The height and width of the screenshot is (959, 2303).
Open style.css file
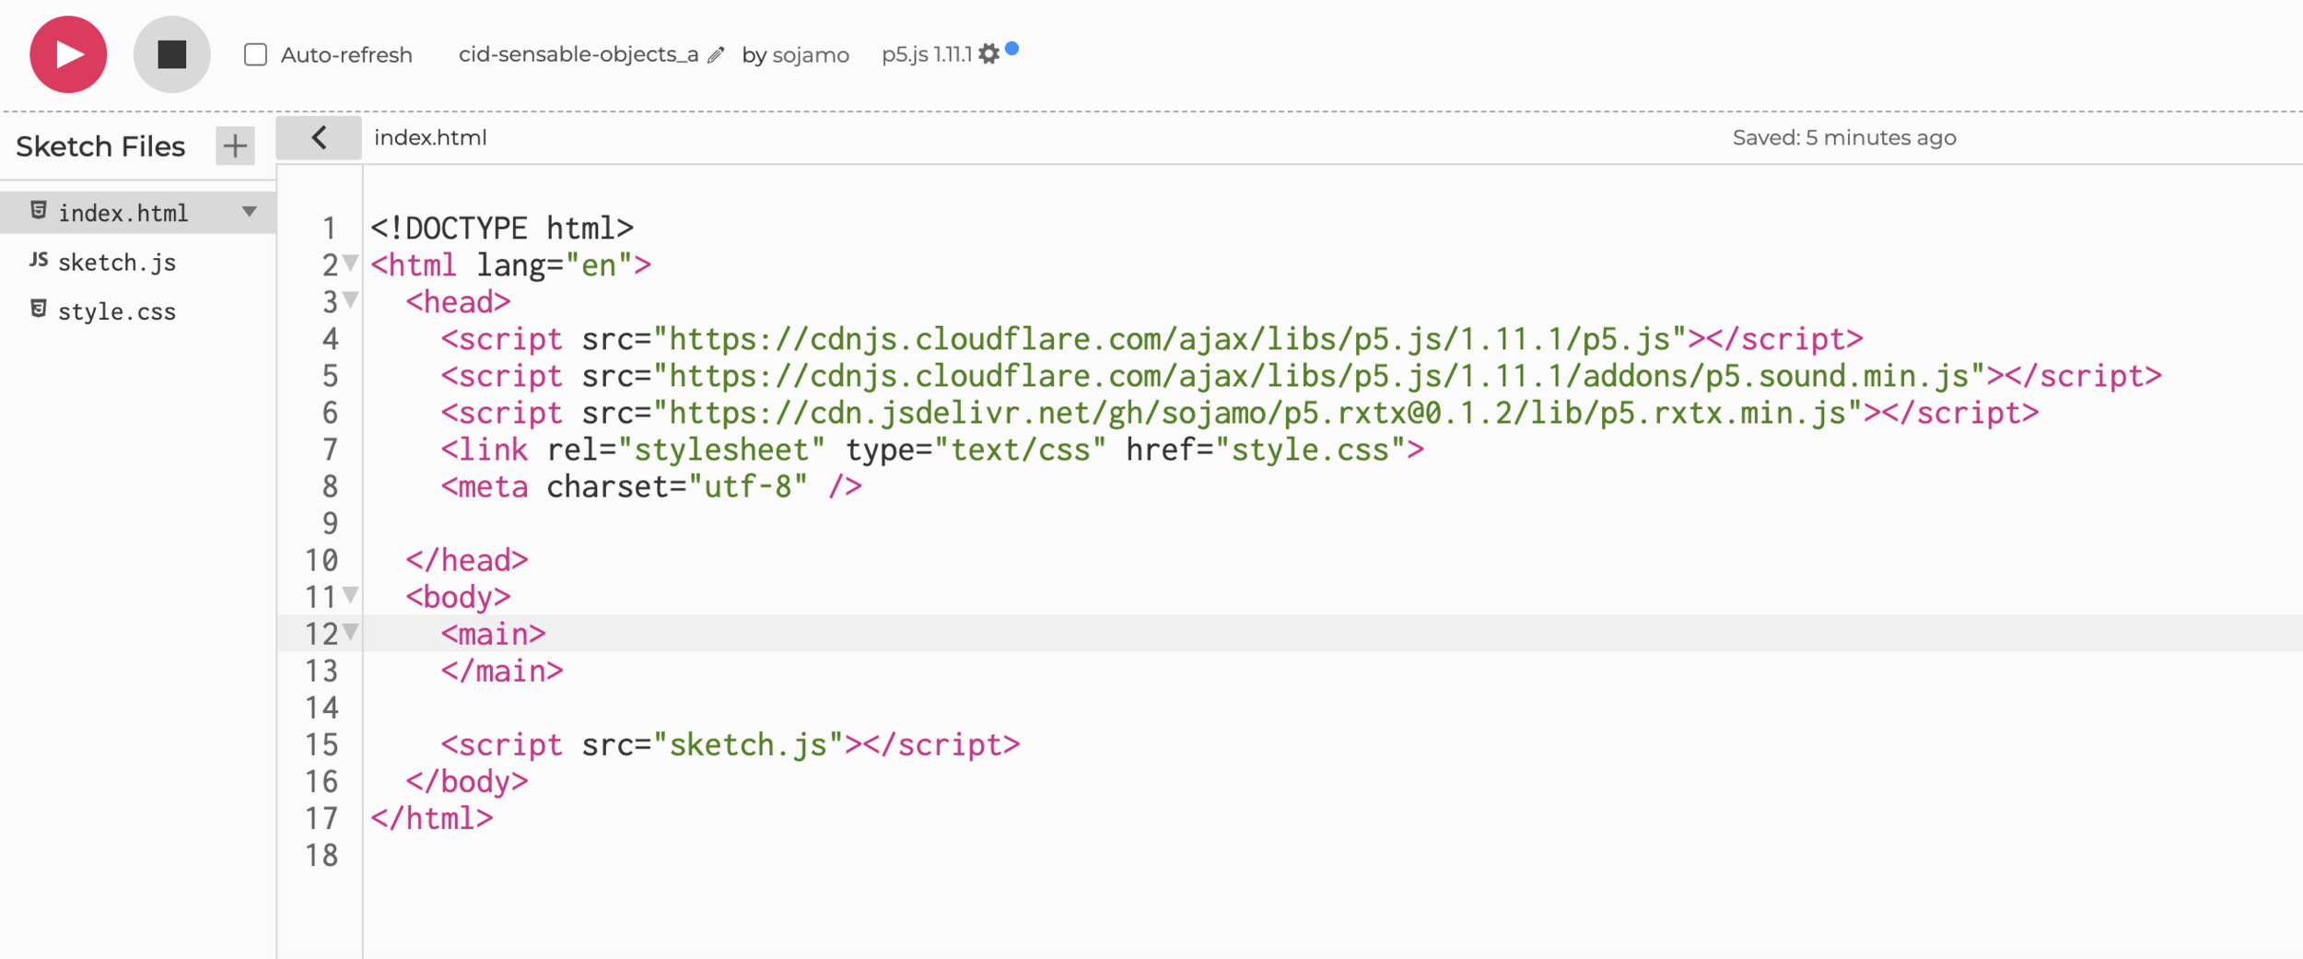pyautogui.click(x=117, y=311)
